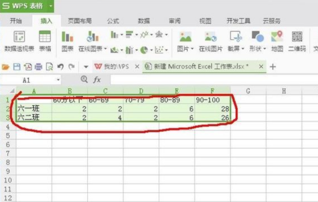
Task: Click the open folder icon
Action: click(x=6, y=67)
